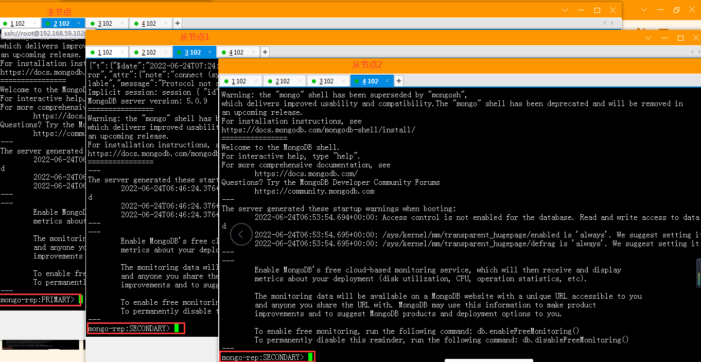
Task: Close tab 3 102 in PRIMARY window
Action: tap(122, 23)
